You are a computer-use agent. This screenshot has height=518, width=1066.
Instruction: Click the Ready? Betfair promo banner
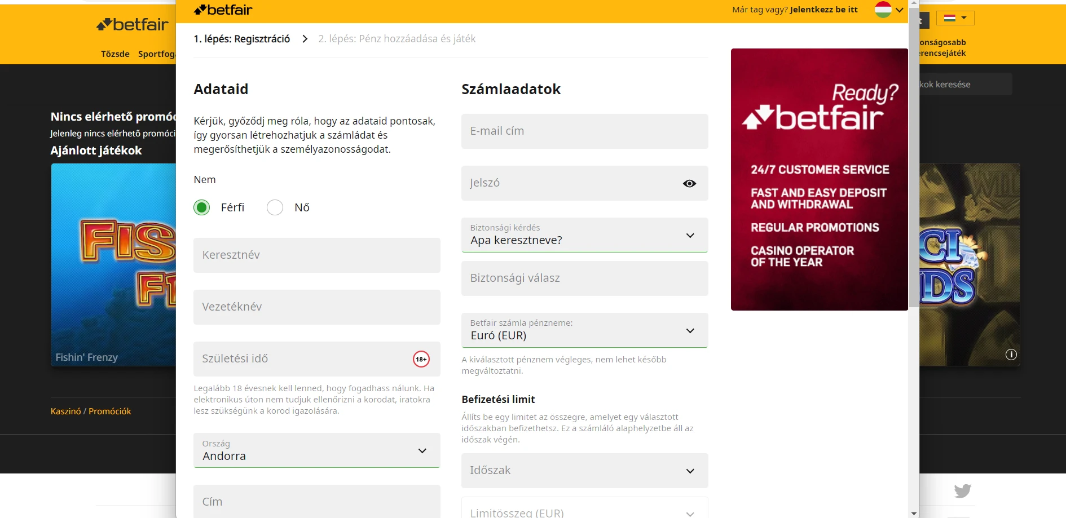coord(820,179)
